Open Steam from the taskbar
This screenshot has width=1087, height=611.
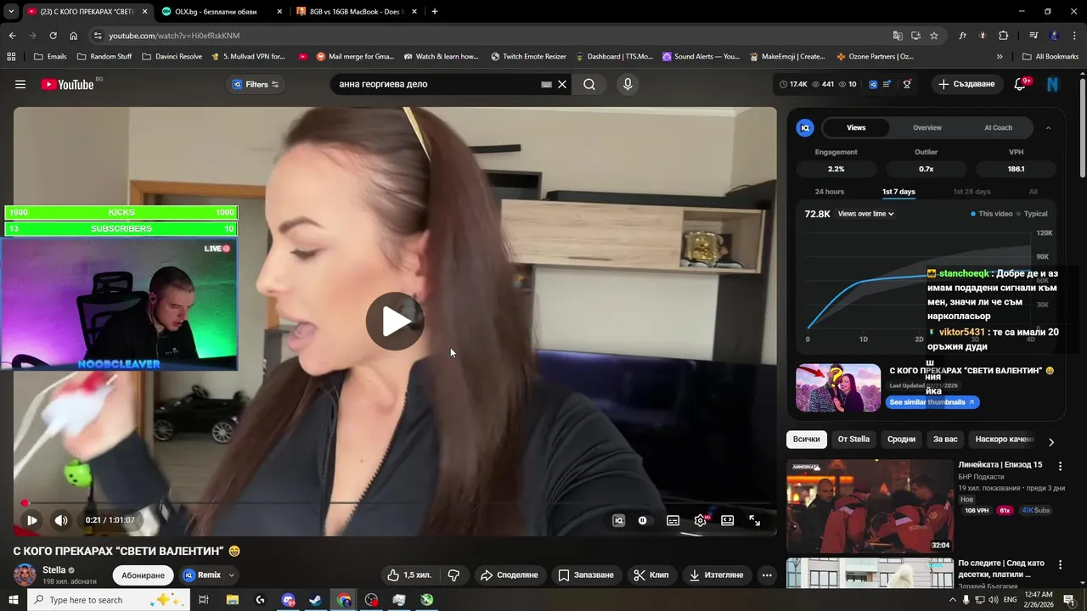click(315, 600)
